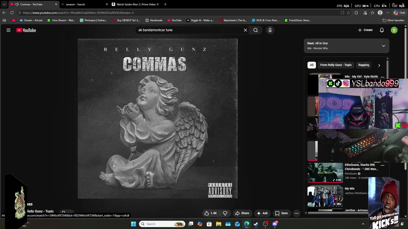Open Edge profile avatar
The height and width of the screenshot is (229, 408).
click(x=380, y=13)
